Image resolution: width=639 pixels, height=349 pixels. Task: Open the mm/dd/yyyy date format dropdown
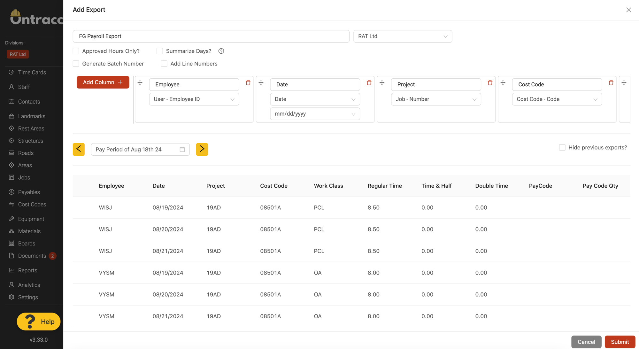coord(315,114)
